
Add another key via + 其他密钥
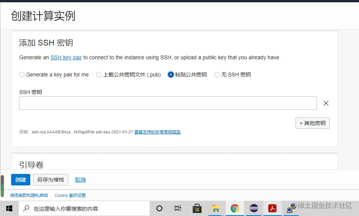[313, 123]
